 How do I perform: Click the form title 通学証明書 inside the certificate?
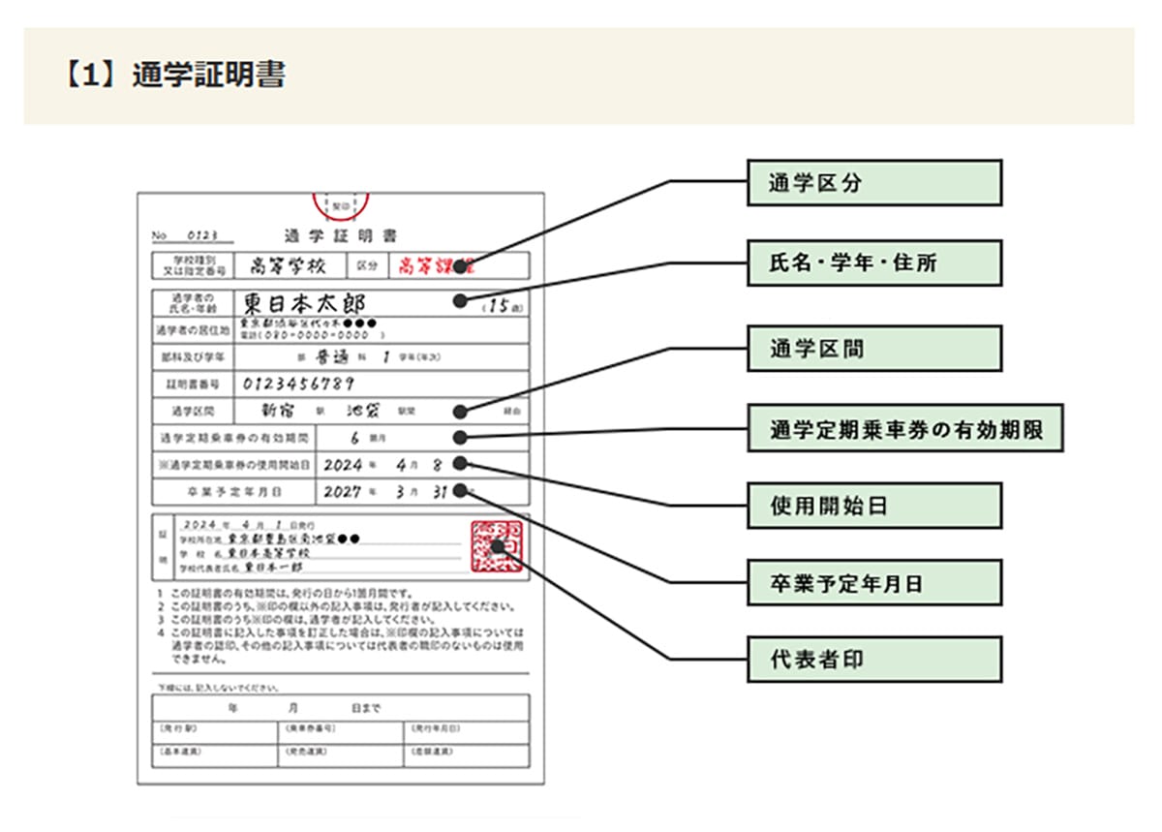(x=341, y=235)
